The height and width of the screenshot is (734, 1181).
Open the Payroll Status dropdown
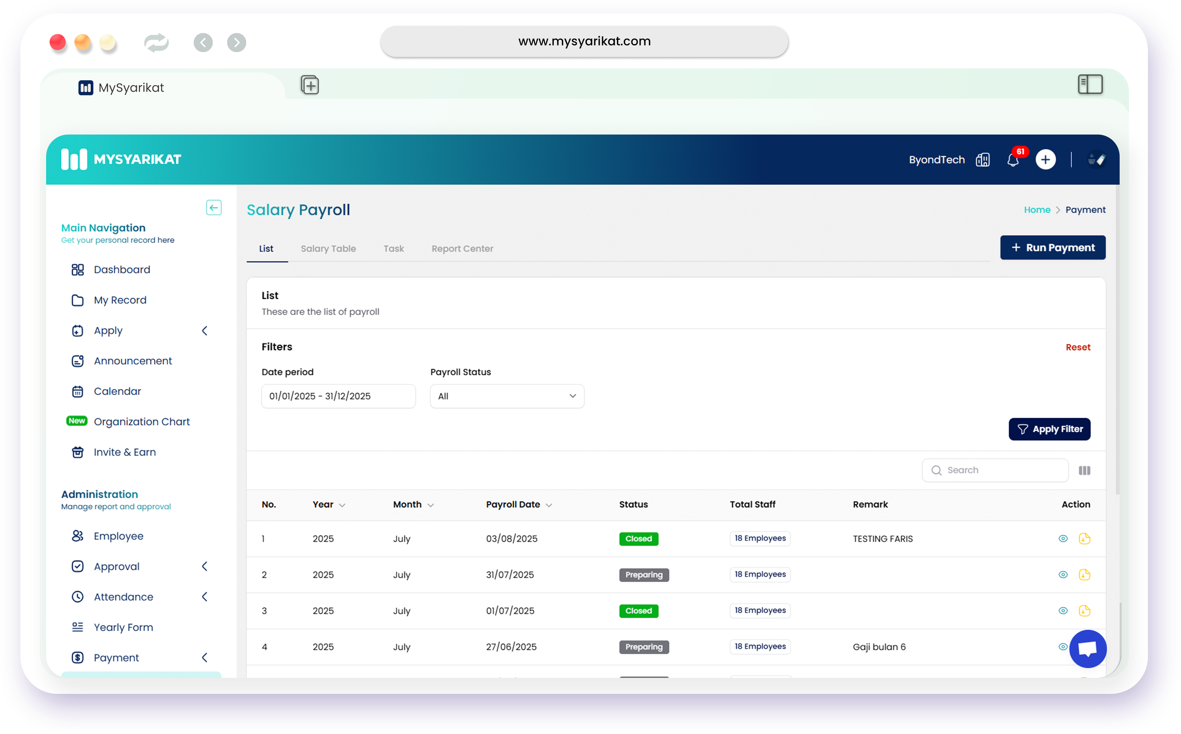(507, 396)
